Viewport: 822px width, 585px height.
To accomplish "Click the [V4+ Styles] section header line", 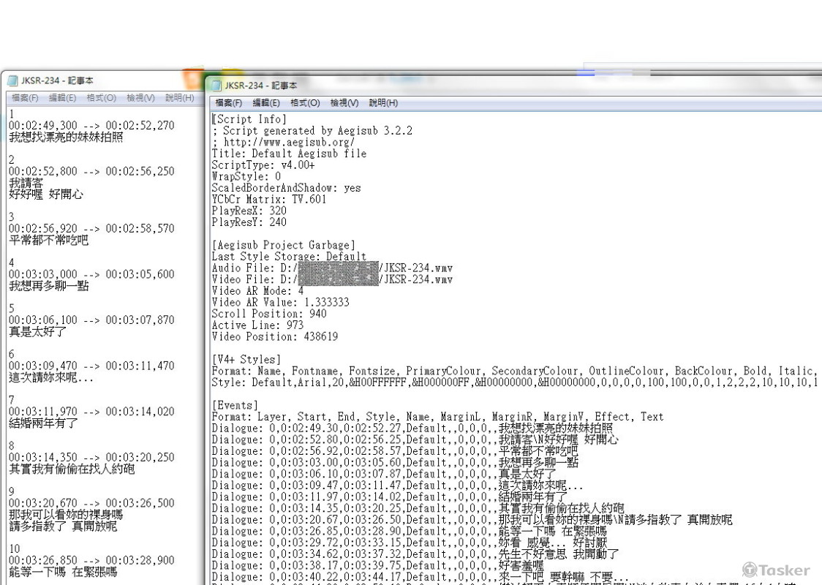I will point(246,360).
